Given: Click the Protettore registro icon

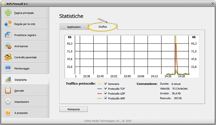Looking at the screenshot, I should [x=8, y=35].
